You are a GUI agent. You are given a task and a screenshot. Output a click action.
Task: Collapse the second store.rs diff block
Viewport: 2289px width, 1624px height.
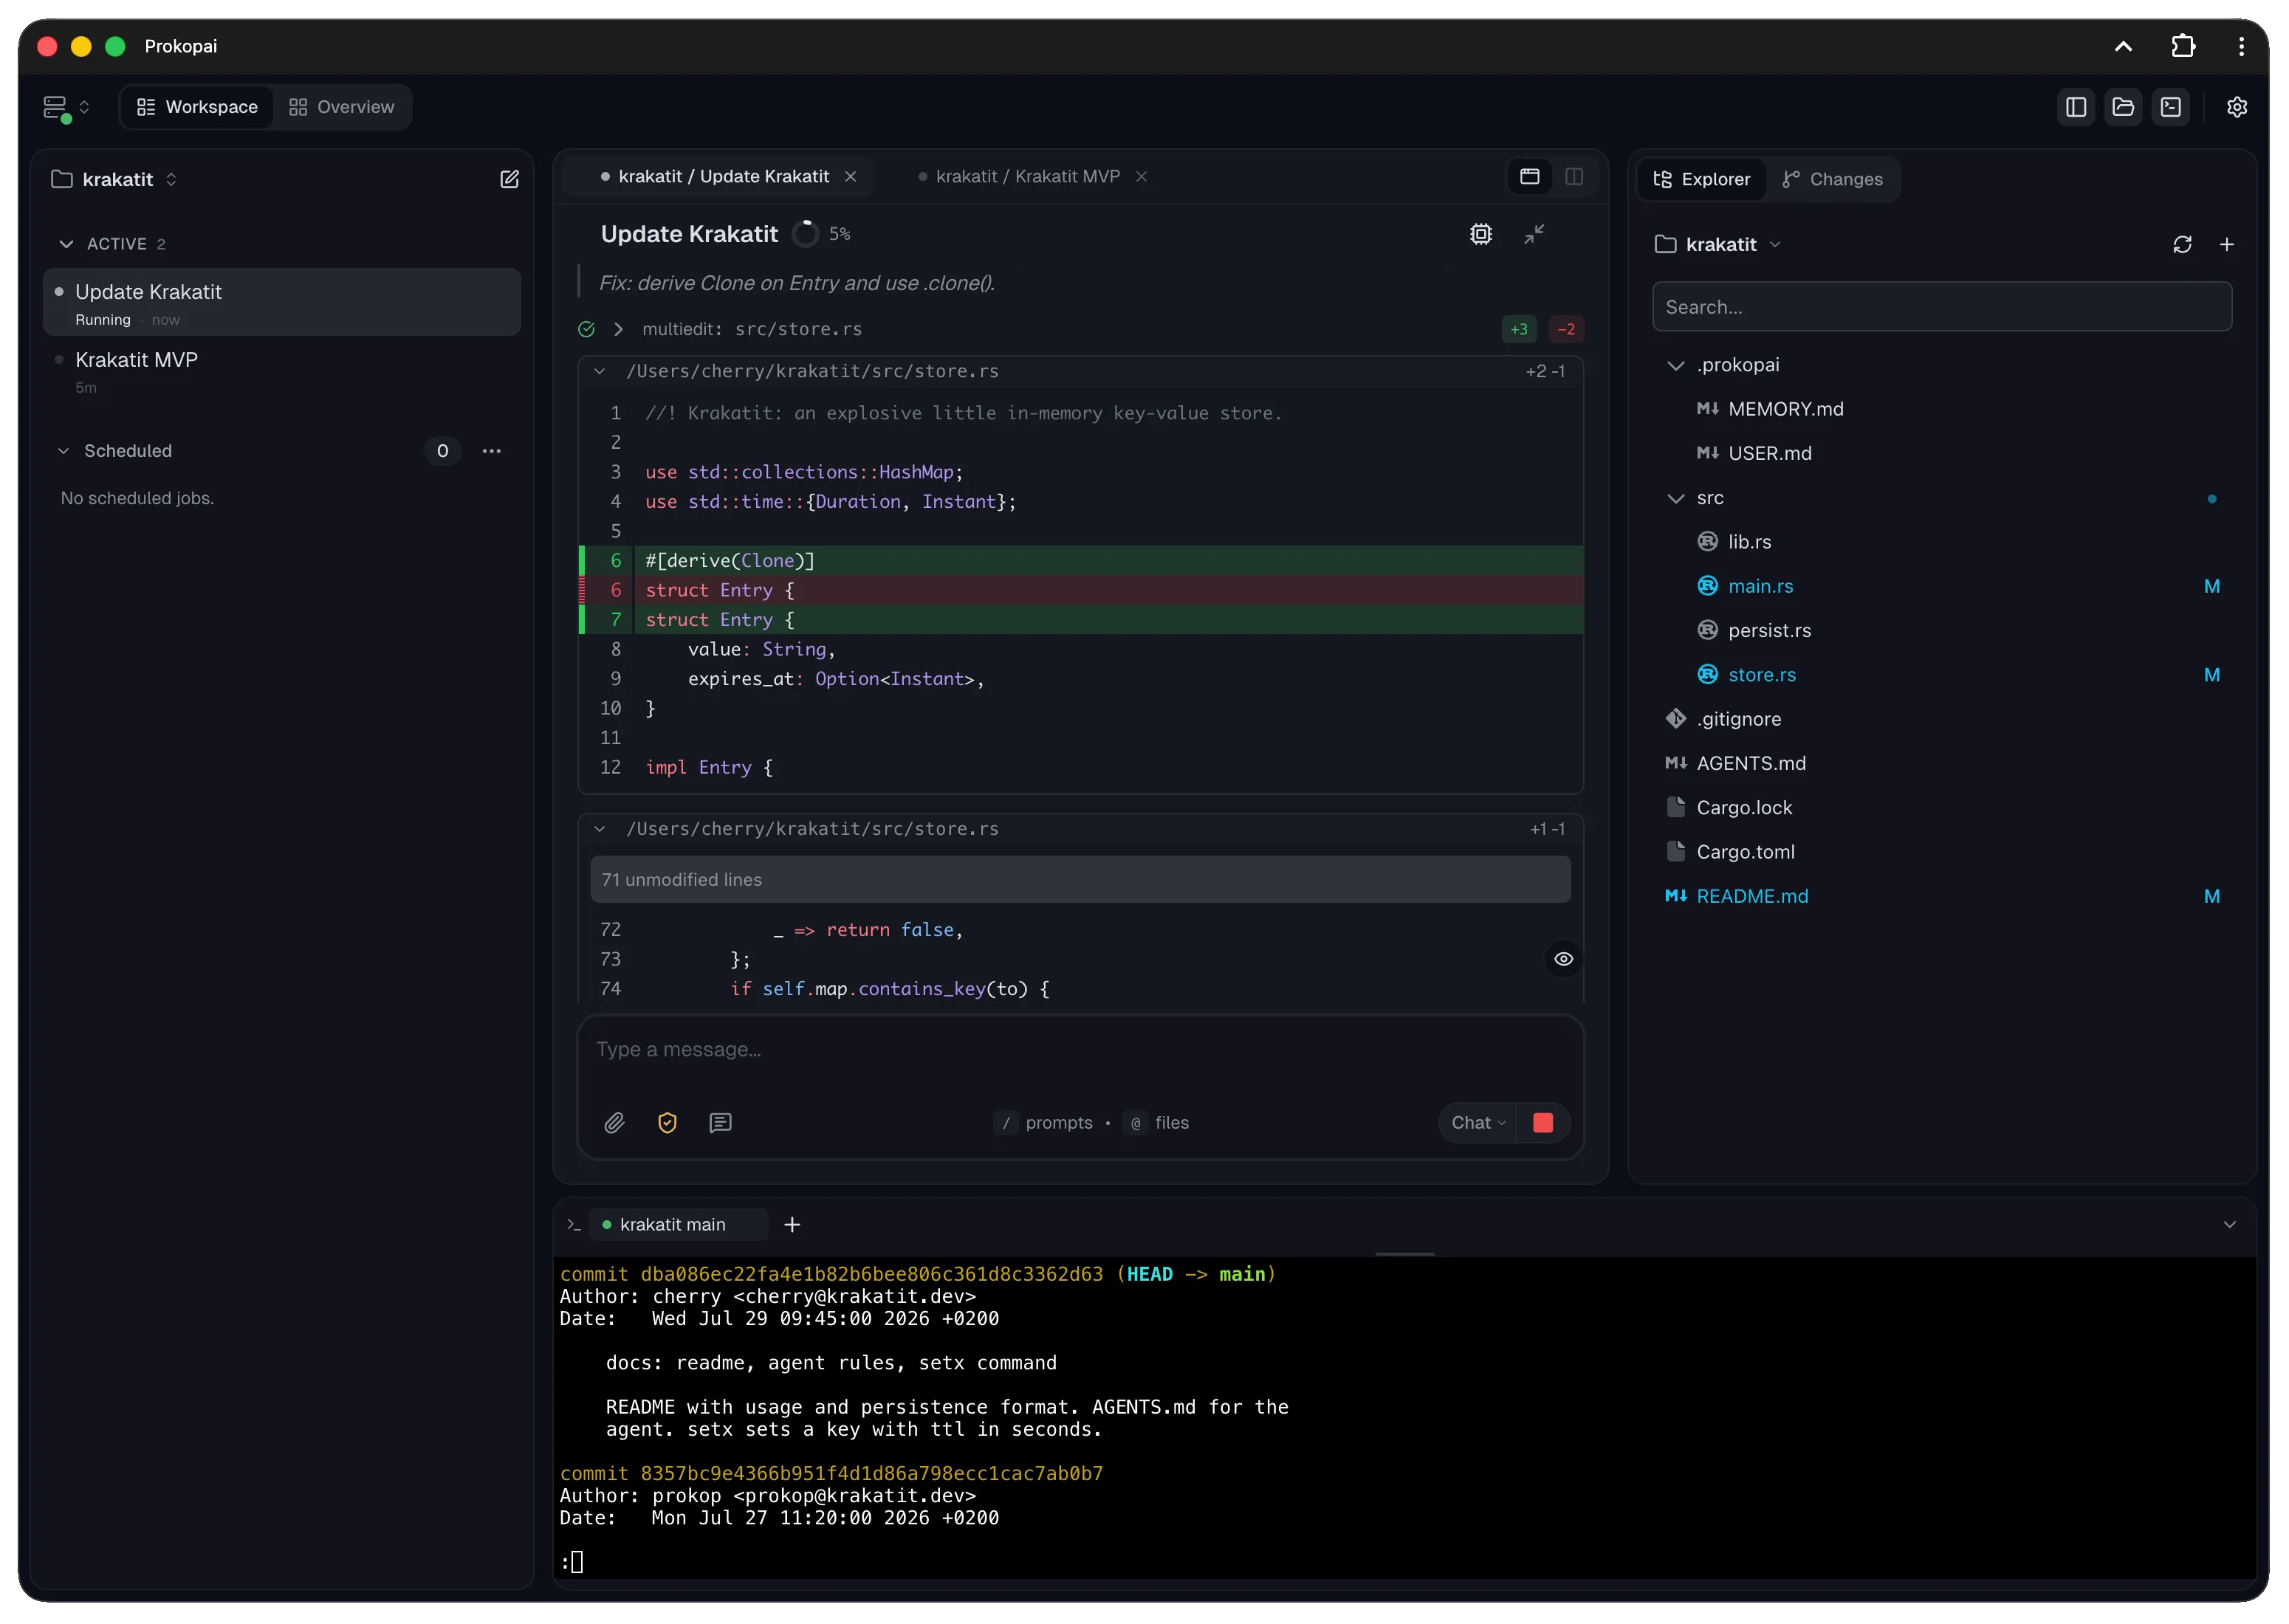click(x=599, y=829)
